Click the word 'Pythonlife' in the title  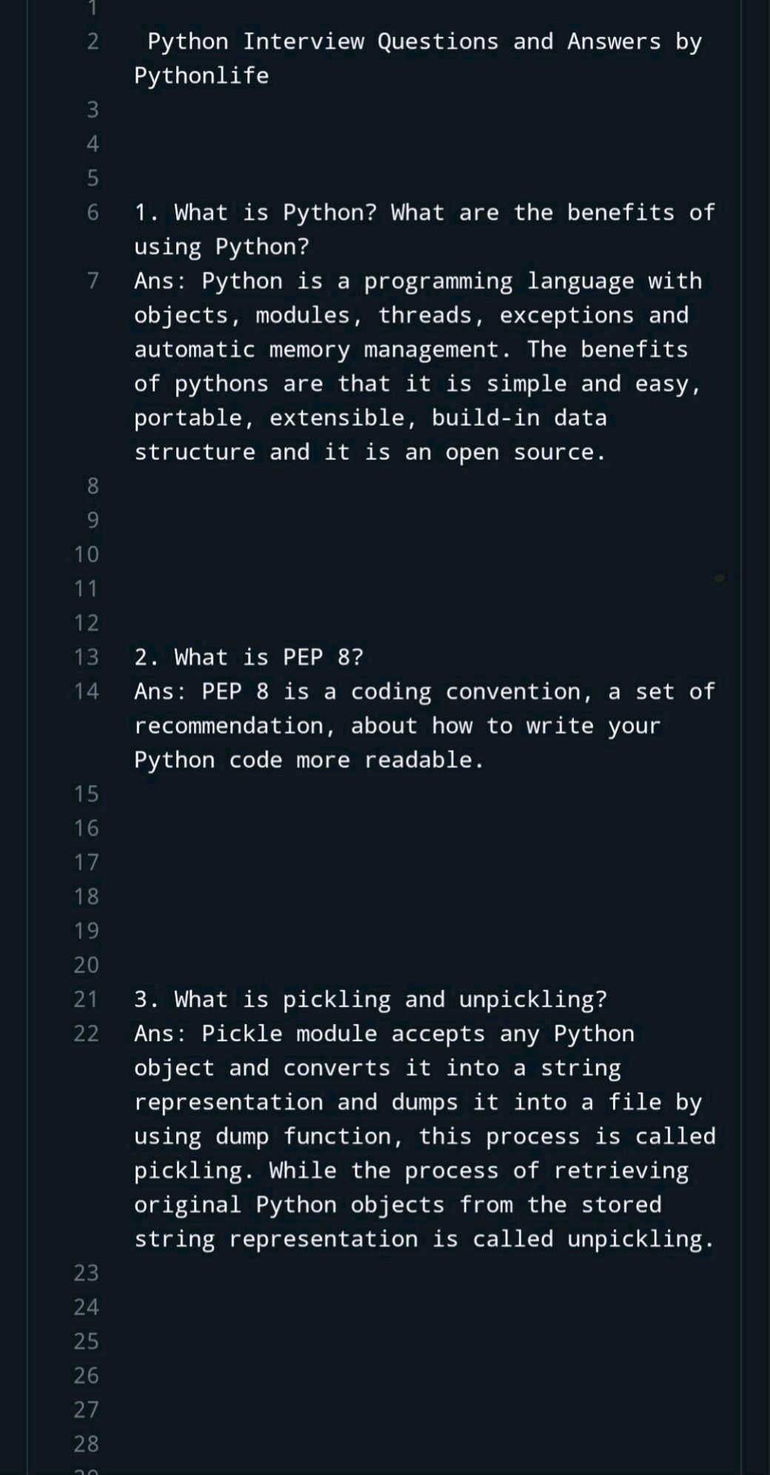201,76
